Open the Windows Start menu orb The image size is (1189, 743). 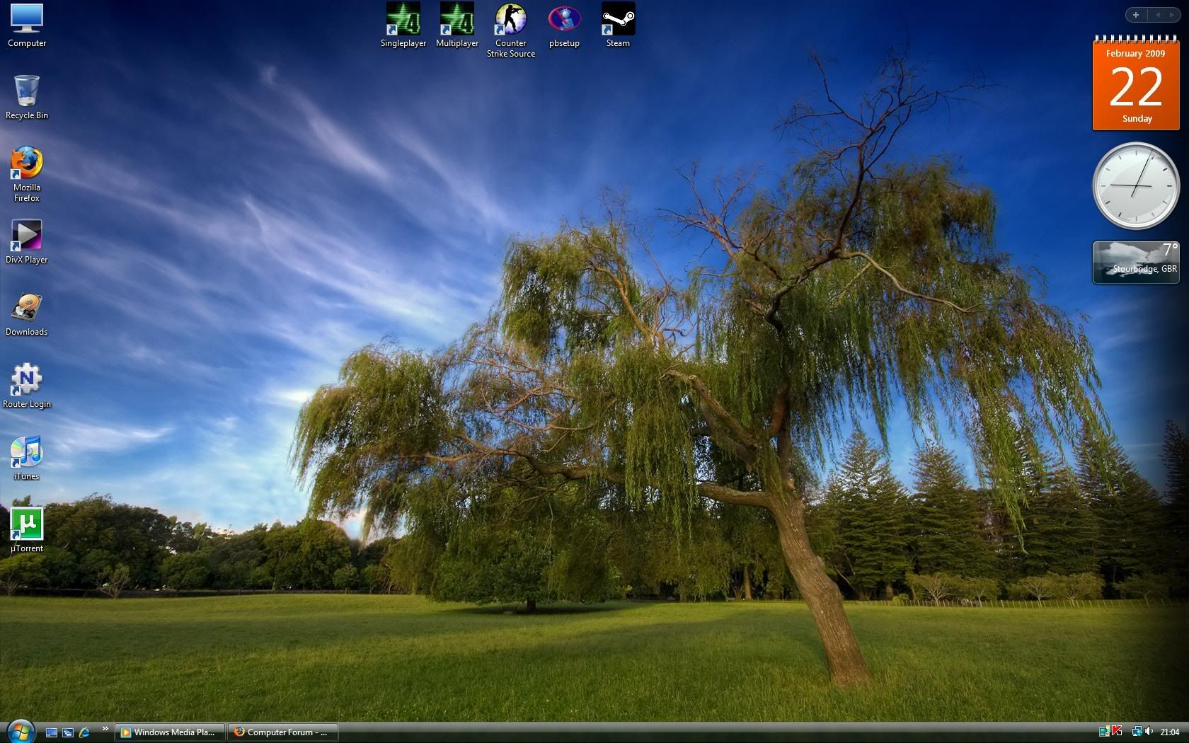point(21,731)
